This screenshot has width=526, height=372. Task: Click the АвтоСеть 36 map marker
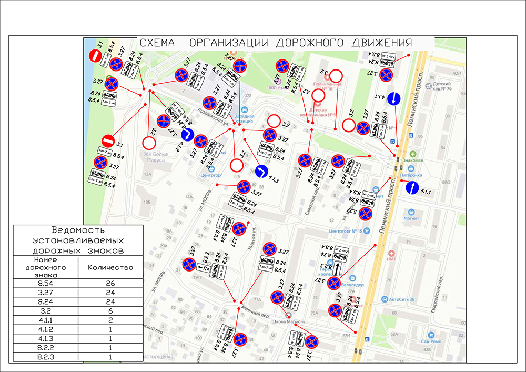click(385, 299)
